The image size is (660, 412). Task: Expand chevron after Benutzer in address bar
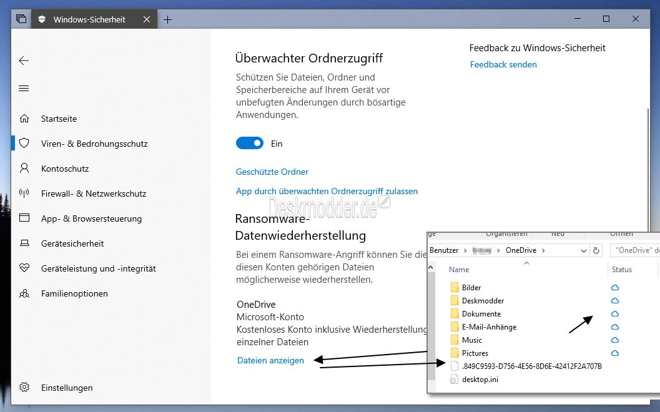[465, 250]
